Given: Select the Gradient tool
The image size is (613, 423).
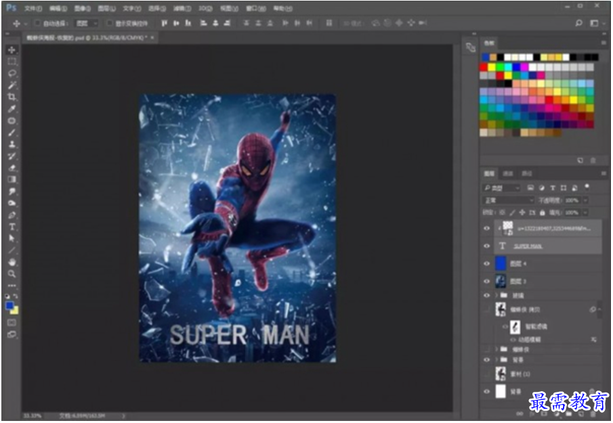Looking at the screenshot, I should [x=12, y=179].
